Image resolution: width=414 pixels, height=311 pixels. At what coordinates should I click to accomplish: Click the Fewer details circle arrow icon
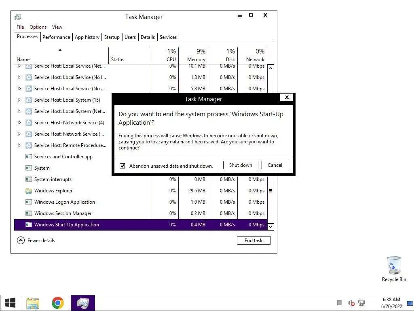pyautogui.click(x=21, y=241)
